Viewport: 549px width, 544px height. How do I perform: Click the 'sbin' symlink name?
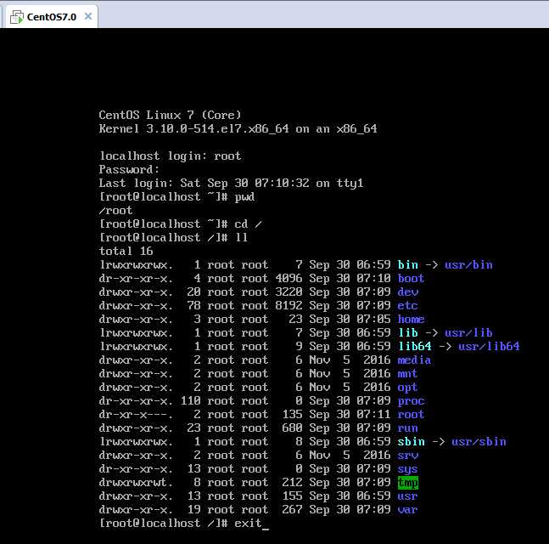[x=411, y=441]
